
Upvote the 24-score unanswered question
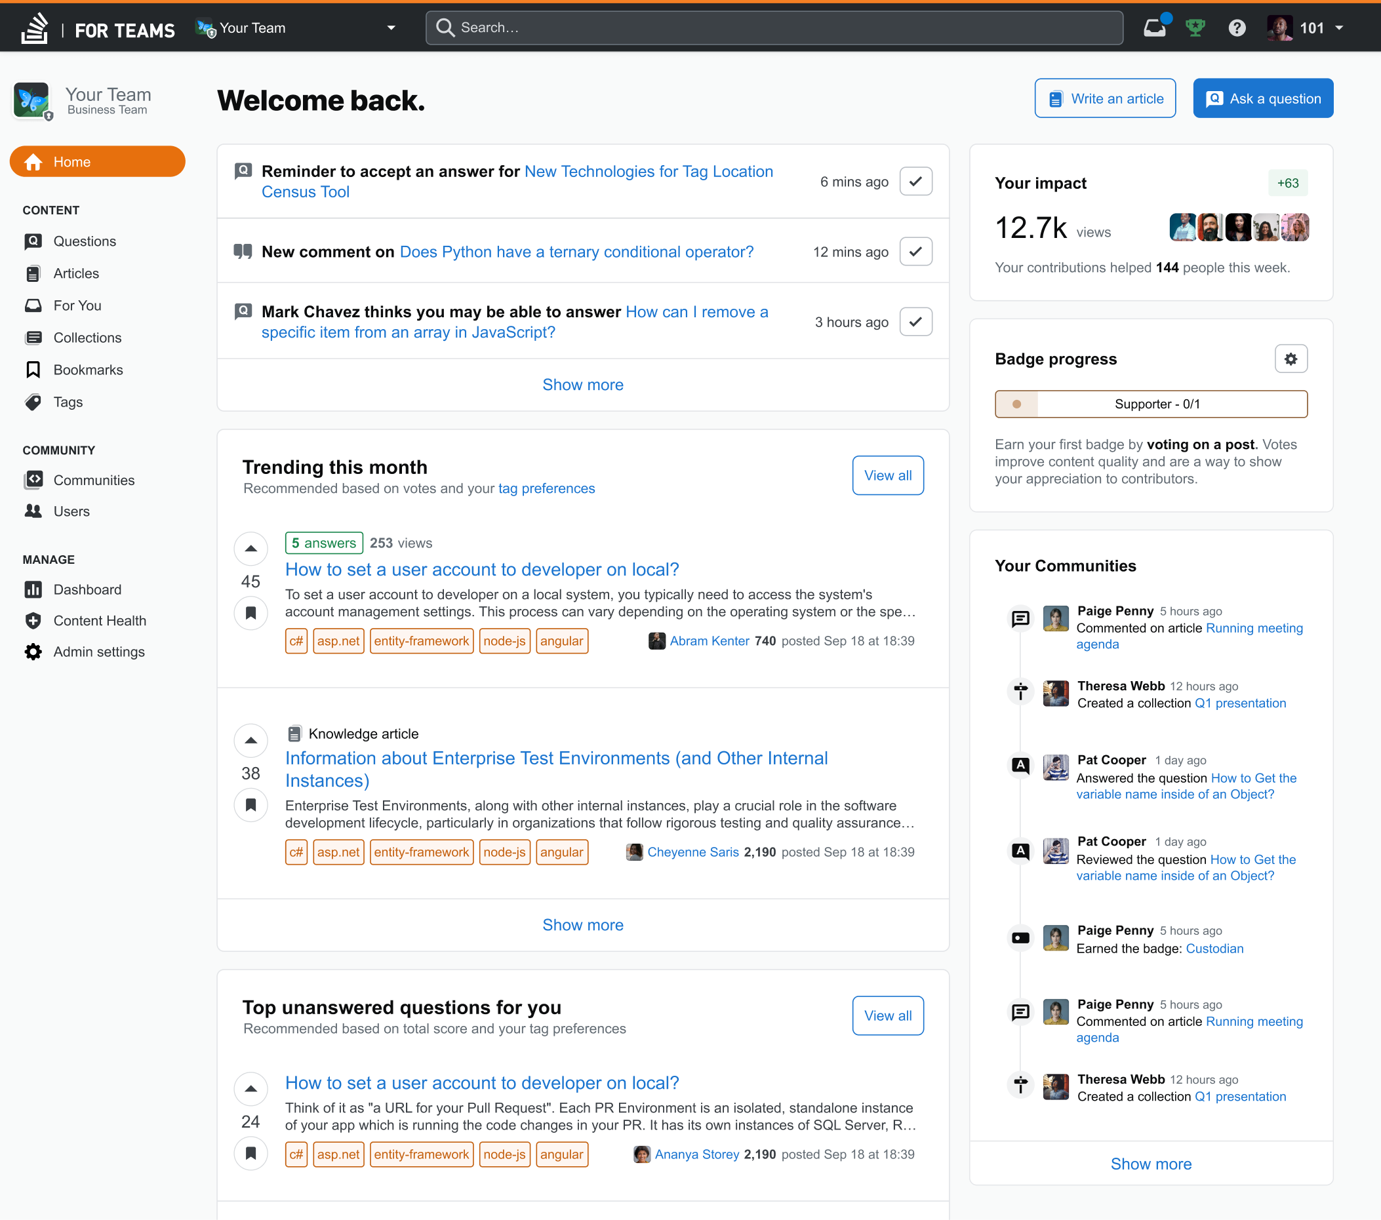pyautogui.click(x=250, y=1089)
